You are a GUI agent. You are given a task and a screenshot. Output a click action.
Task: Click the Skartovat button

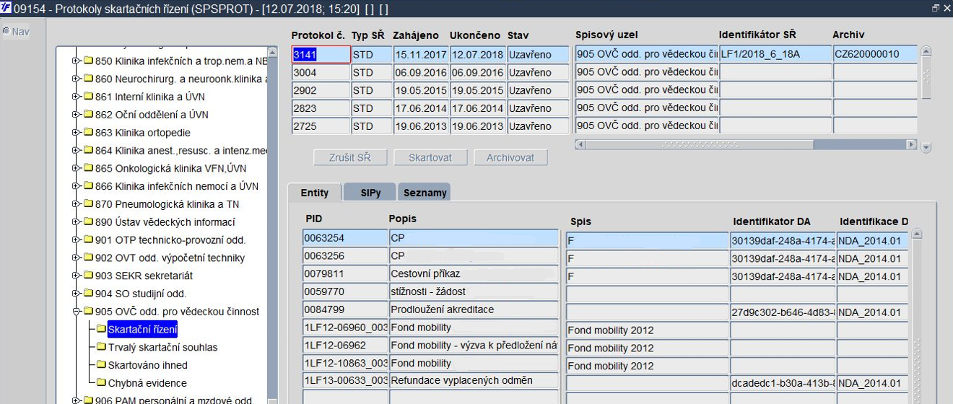pyautogui.click(x=431, y=157)
